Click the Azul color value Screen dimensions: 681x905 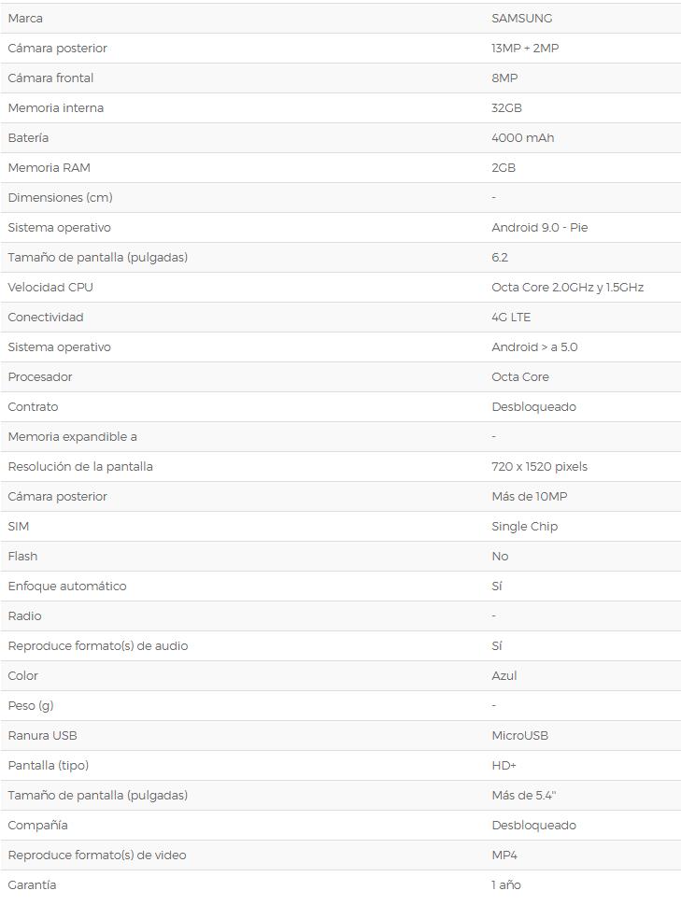tap(504, 676)
